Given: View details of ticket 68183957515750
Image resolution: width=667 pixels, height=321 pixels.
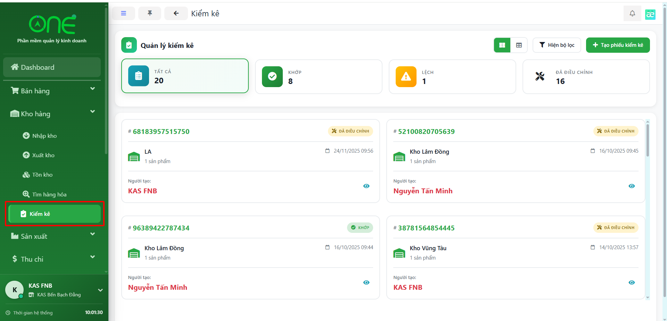Looking at the screenshot, I should click(366, 186).
